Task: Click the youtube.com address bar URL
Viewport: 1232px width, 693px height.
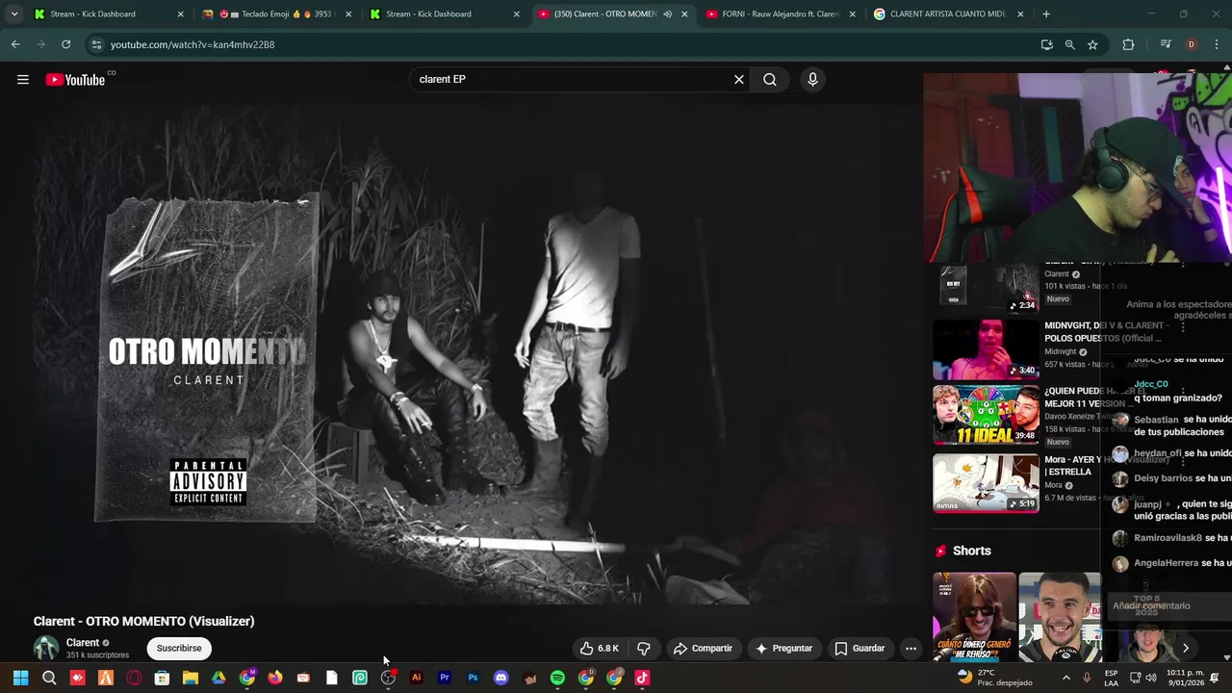Action: point(192,44)
